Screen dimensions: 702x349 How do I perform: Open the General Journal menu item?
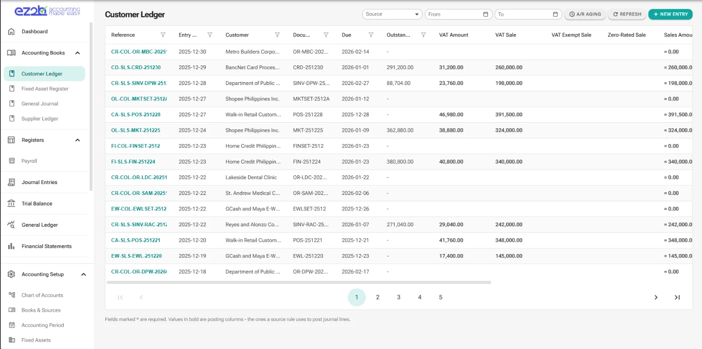coord(44,104)
